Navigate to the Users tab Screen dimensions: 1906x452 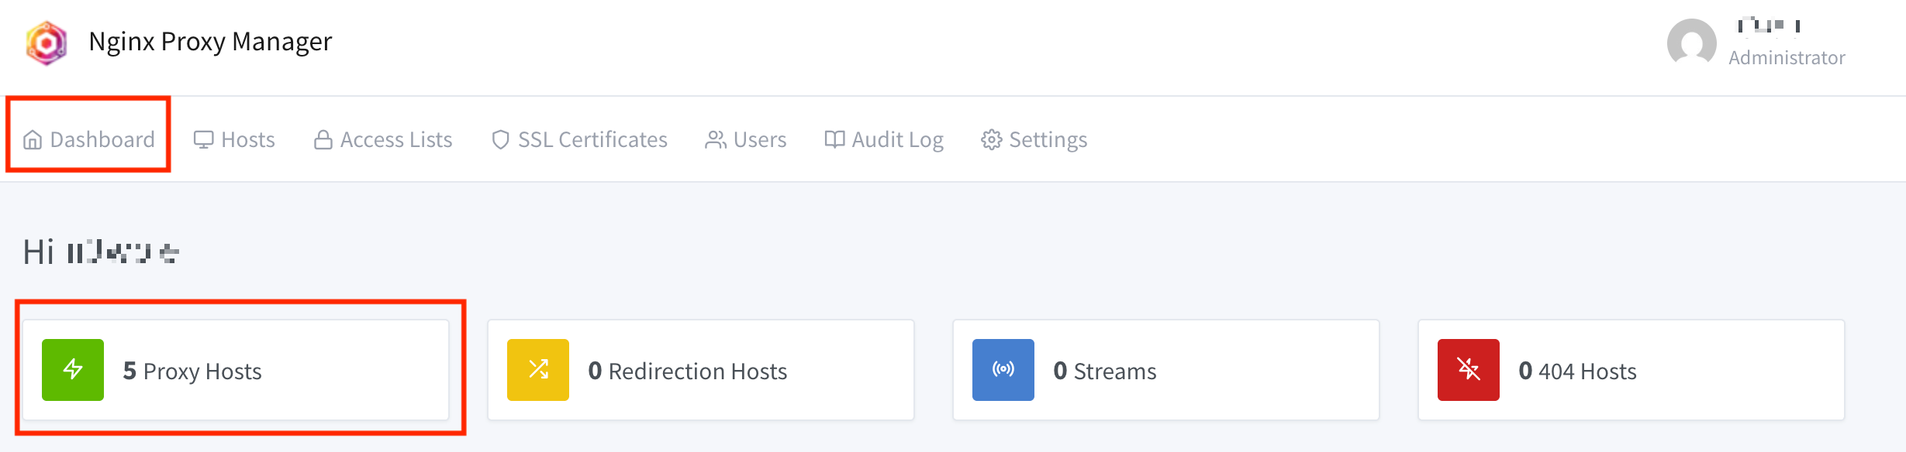tap(746, 139)
